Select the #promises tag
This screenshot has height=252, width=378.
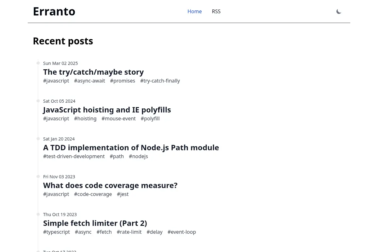[123, 81]
